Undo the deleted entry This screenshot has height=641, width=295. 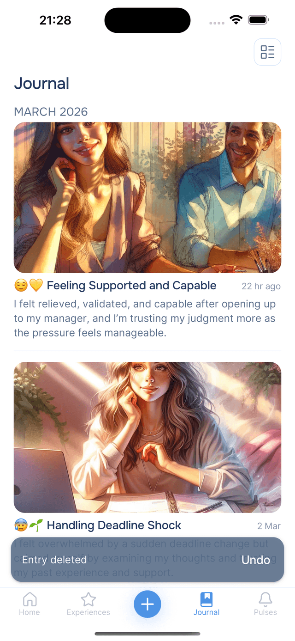[x=256, y=560]
